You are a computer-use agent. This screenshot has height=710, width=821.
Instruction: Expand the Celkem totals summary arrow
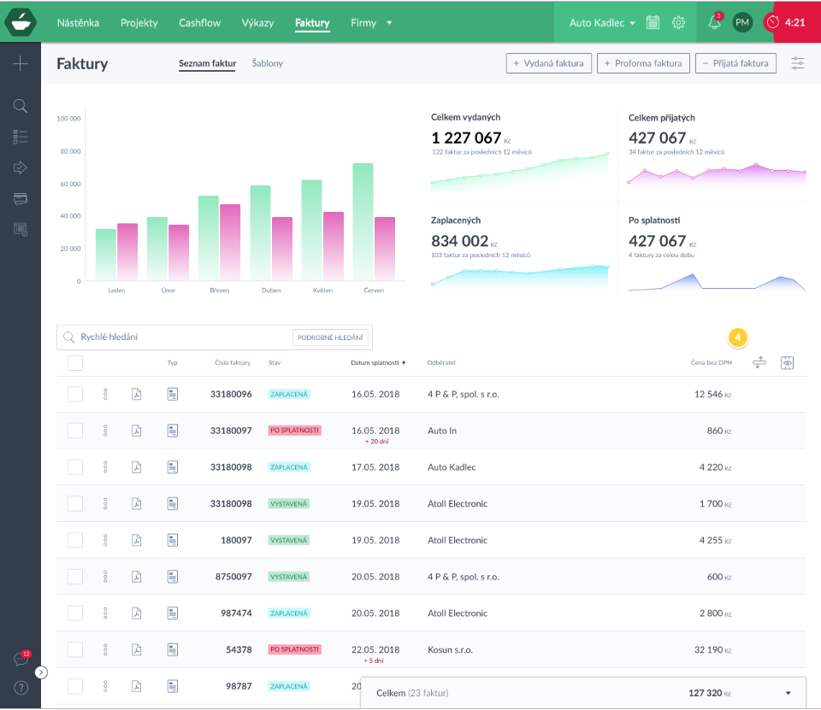click(x=788, y=693)
